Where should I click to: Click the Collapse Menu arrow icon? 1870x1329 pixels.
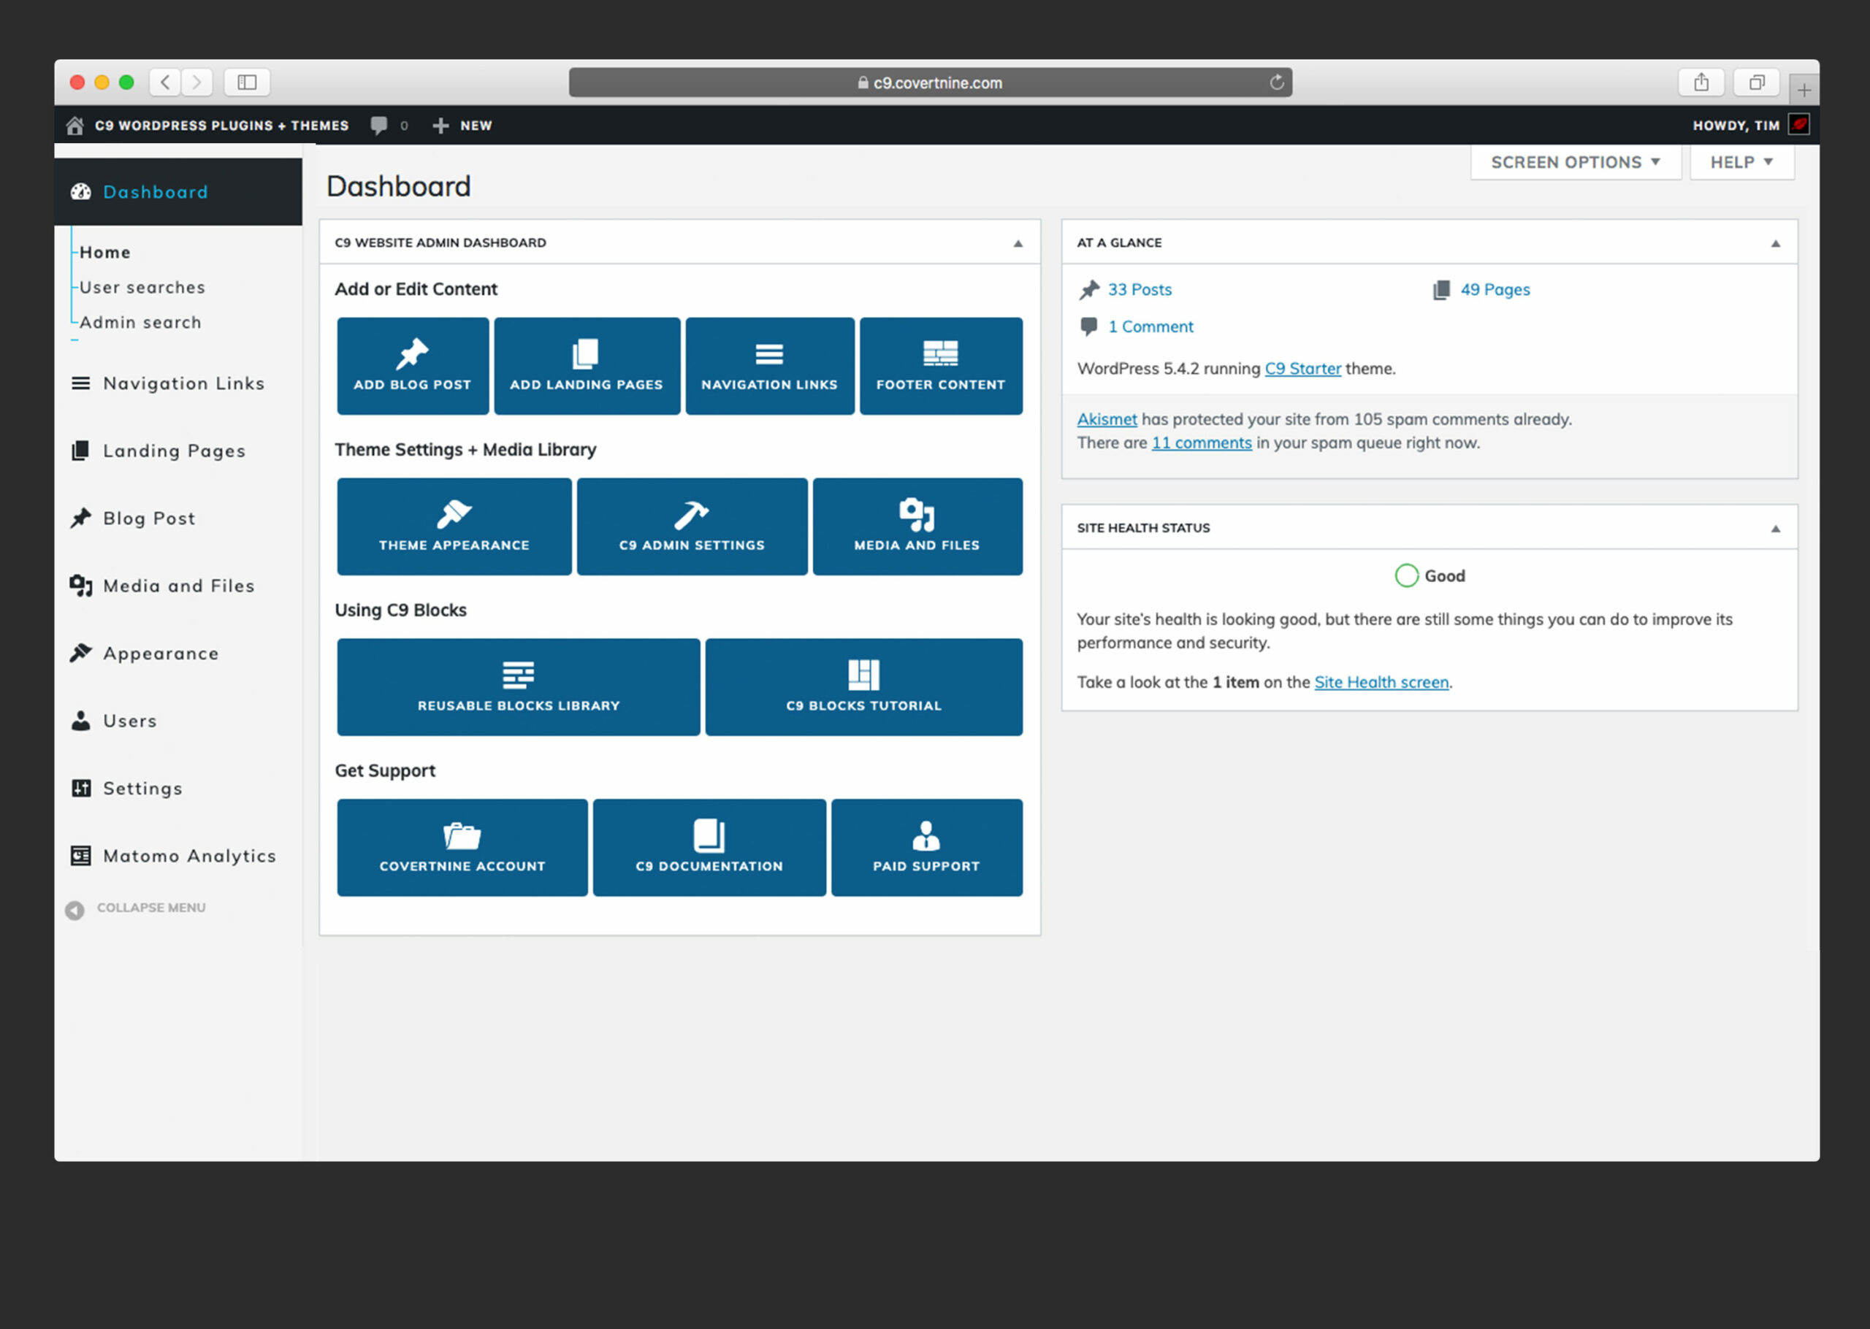[75, 910]
